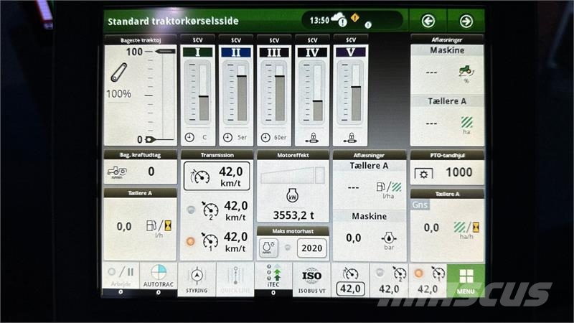The image size is (574, 323).
Task: Open the green Menu button
Action: coord(466,281)
